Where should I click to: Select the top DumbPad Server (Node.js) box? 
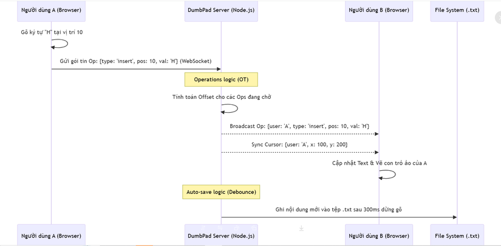[x=221, y=10]
